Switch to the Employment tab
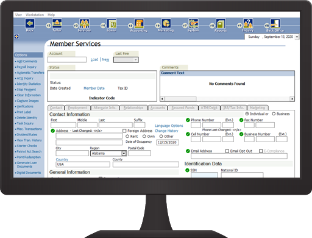 click(x=77, y=107)
